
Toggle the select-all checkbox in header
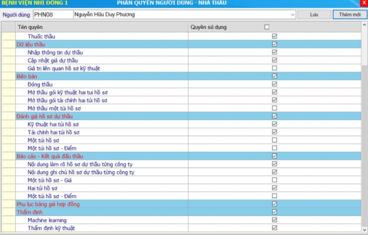267,27
